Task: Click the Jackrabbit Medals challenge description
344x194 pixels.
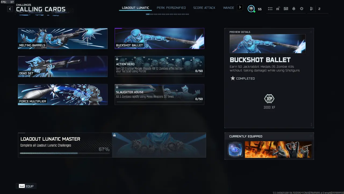Action: pos(265,68)
